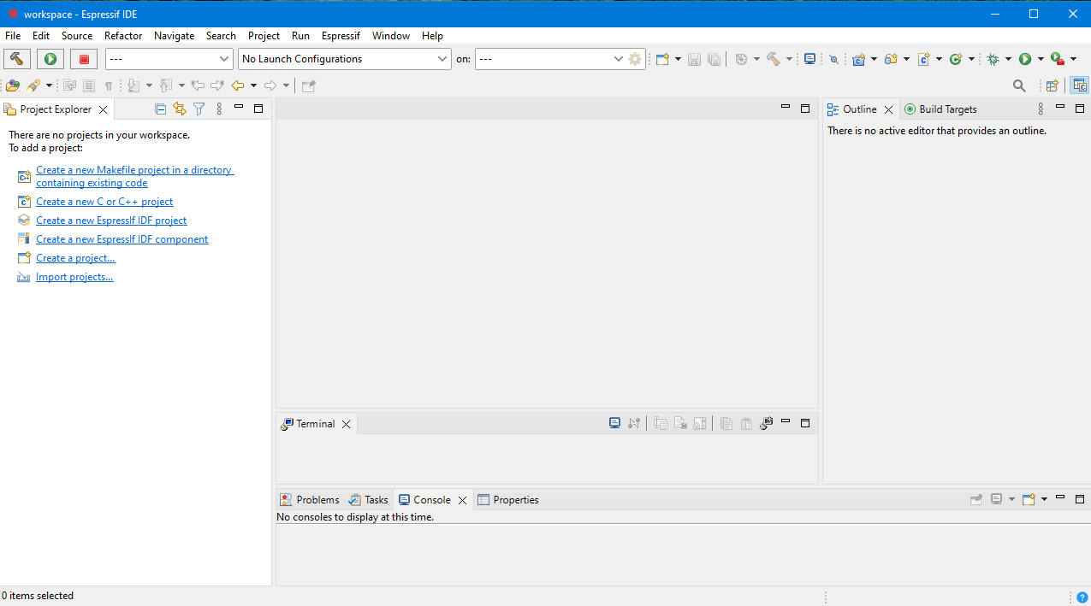Click Create a new C or C++ project link
Image resolution: width=1091 pixels, height=606 pixels.
tap(104, 202)
